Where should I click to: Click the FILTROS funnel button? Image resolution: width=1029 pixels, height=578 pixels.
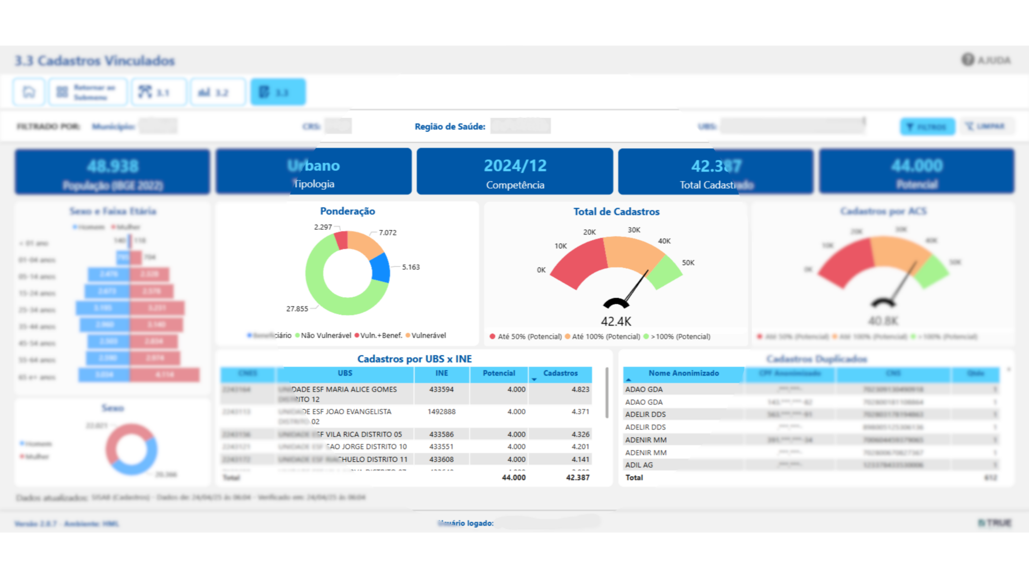coord(927,126)
